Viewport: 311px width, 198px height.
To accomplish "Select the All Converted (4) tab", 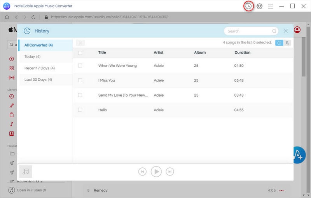I will click(45, 45).
